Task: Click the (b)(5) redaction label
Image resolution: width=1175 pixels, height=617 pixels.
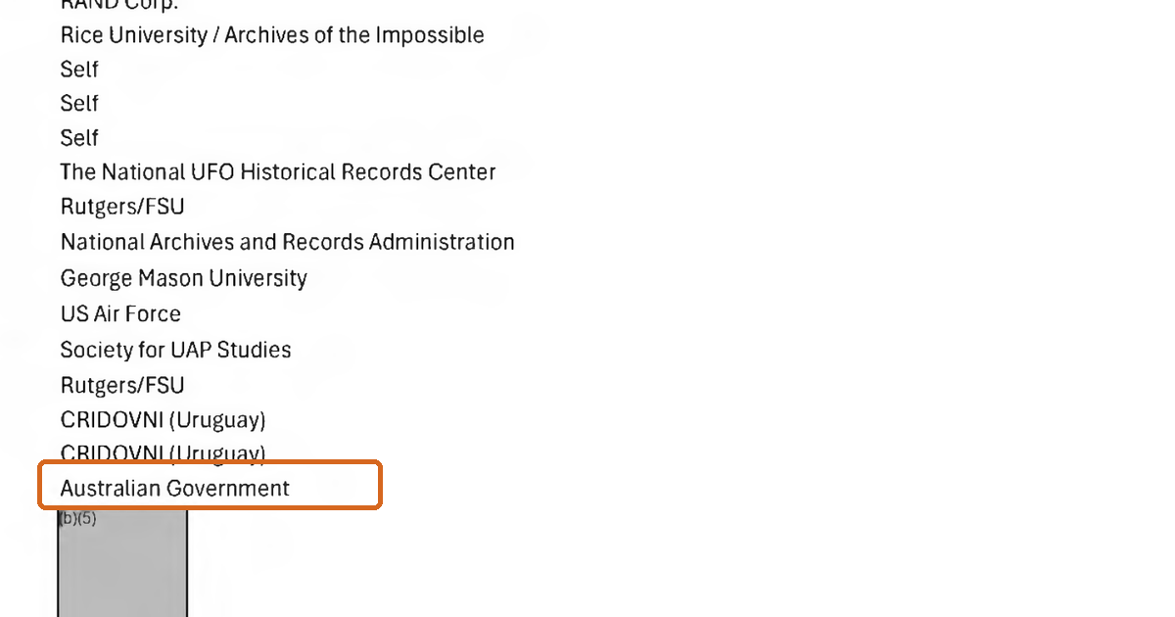Action: pos(77,519)
